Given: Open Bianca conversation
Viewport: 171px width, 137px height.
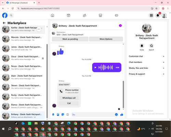Looking at the screenshot, I should pyautogui.click(x=23, y=106).
